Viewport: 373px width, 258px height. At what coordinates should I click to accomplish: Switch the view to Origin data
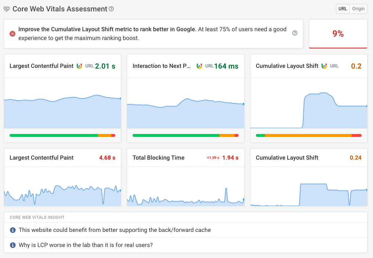tap(358, 8)
